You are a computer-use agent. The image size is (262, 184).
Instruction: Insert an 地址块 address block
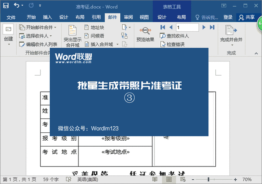click(94, 27)
